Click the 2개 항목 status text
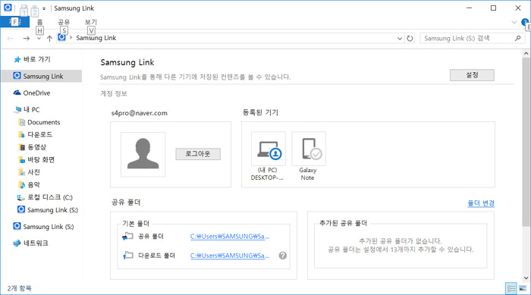 [x=19, y=288]
